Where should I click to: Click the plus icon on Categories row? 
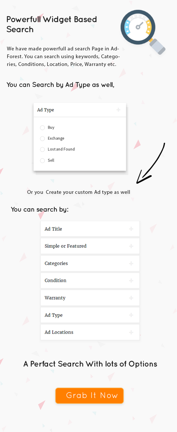tap(131, 264)
